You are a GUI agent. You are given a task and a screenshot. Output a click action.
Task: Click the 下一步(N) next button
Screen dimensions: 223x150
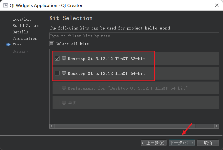tap(182, 143)
